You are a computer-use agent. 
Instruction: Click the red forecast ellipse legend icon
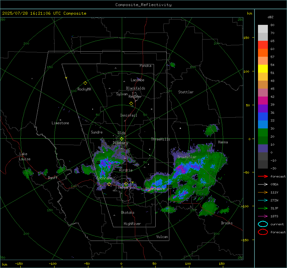(263, 232)
